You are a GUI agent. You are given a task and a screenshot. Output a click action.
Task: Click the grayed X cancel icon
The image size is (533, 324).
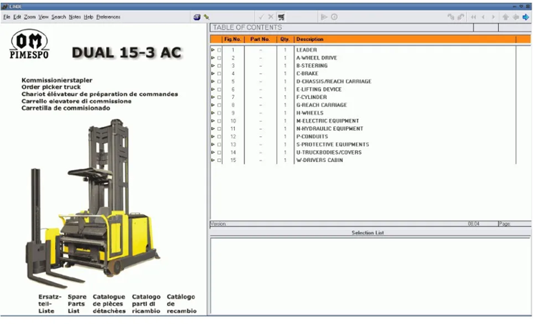pos(271,17)
